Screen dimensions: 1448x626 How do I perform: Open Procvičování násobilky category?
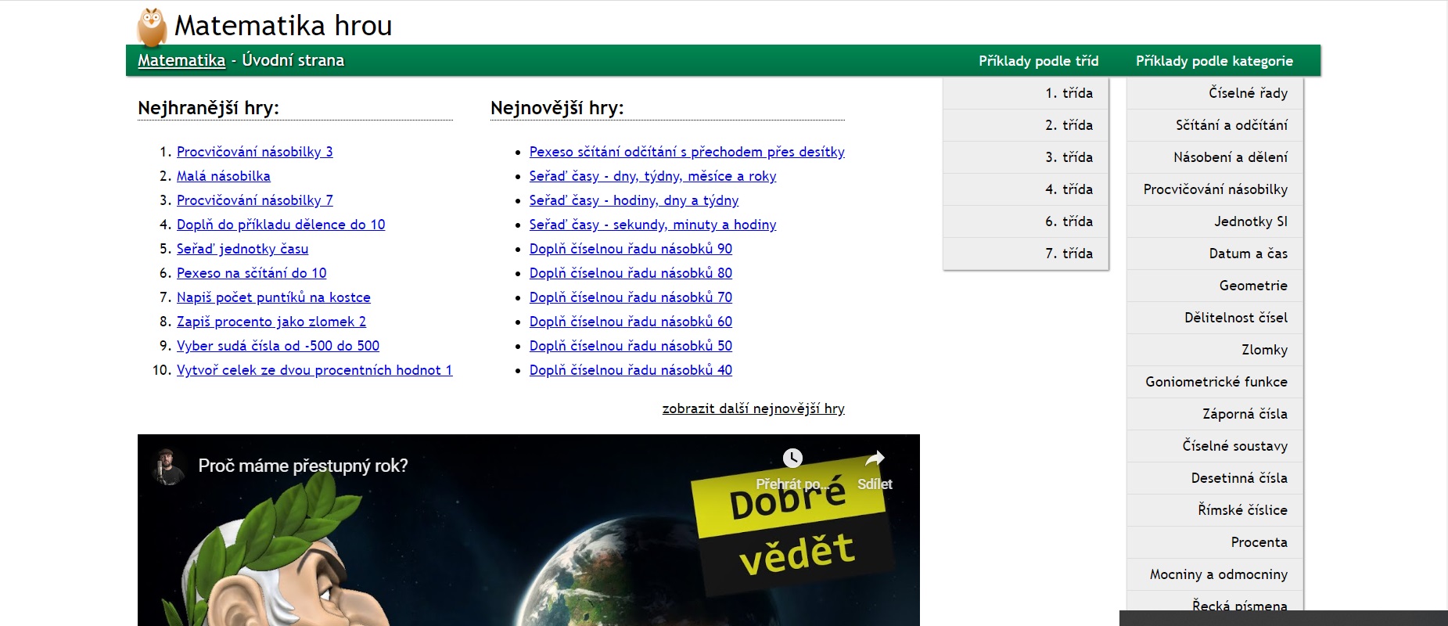click(x=1215, y=189)
